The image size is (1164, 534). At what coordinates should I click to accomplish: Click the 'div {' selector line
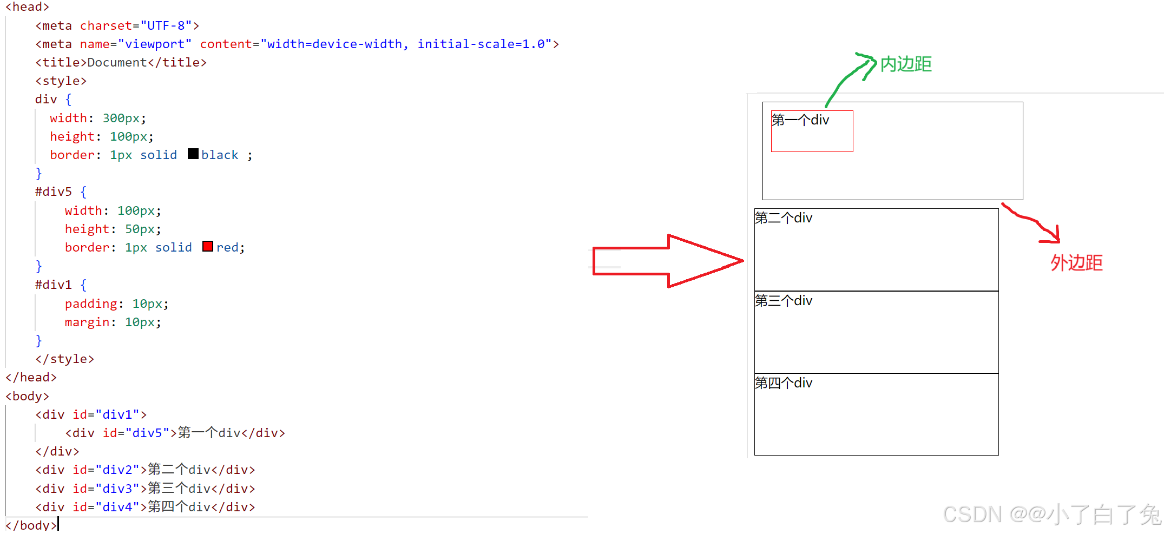point(53,99)
